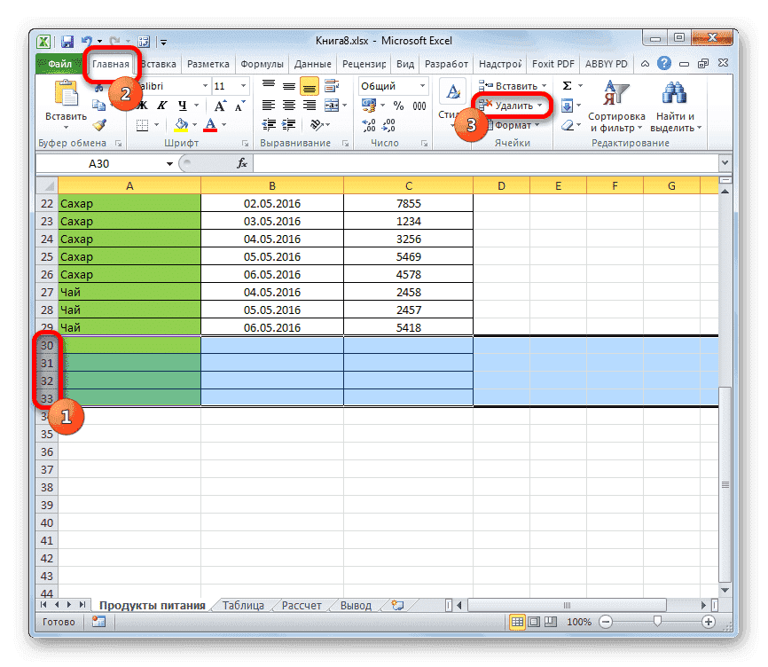The image size is (768, 667).
Task: Click the Merge and Center icon
Action: 331,104
